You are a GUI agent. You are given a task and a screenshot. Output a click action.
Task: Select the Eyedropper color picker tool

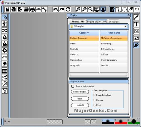[x=131, y=9]
